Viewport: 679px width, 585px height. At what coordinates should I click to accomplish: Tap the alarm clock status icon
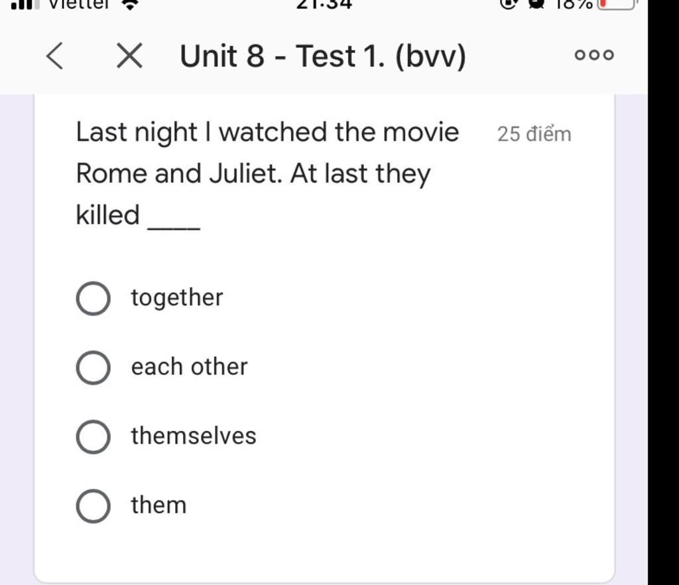point(537,4)
